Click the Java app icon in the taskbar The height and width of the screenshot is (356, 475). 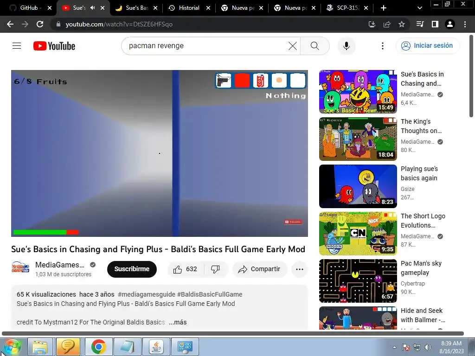(156, 347)
